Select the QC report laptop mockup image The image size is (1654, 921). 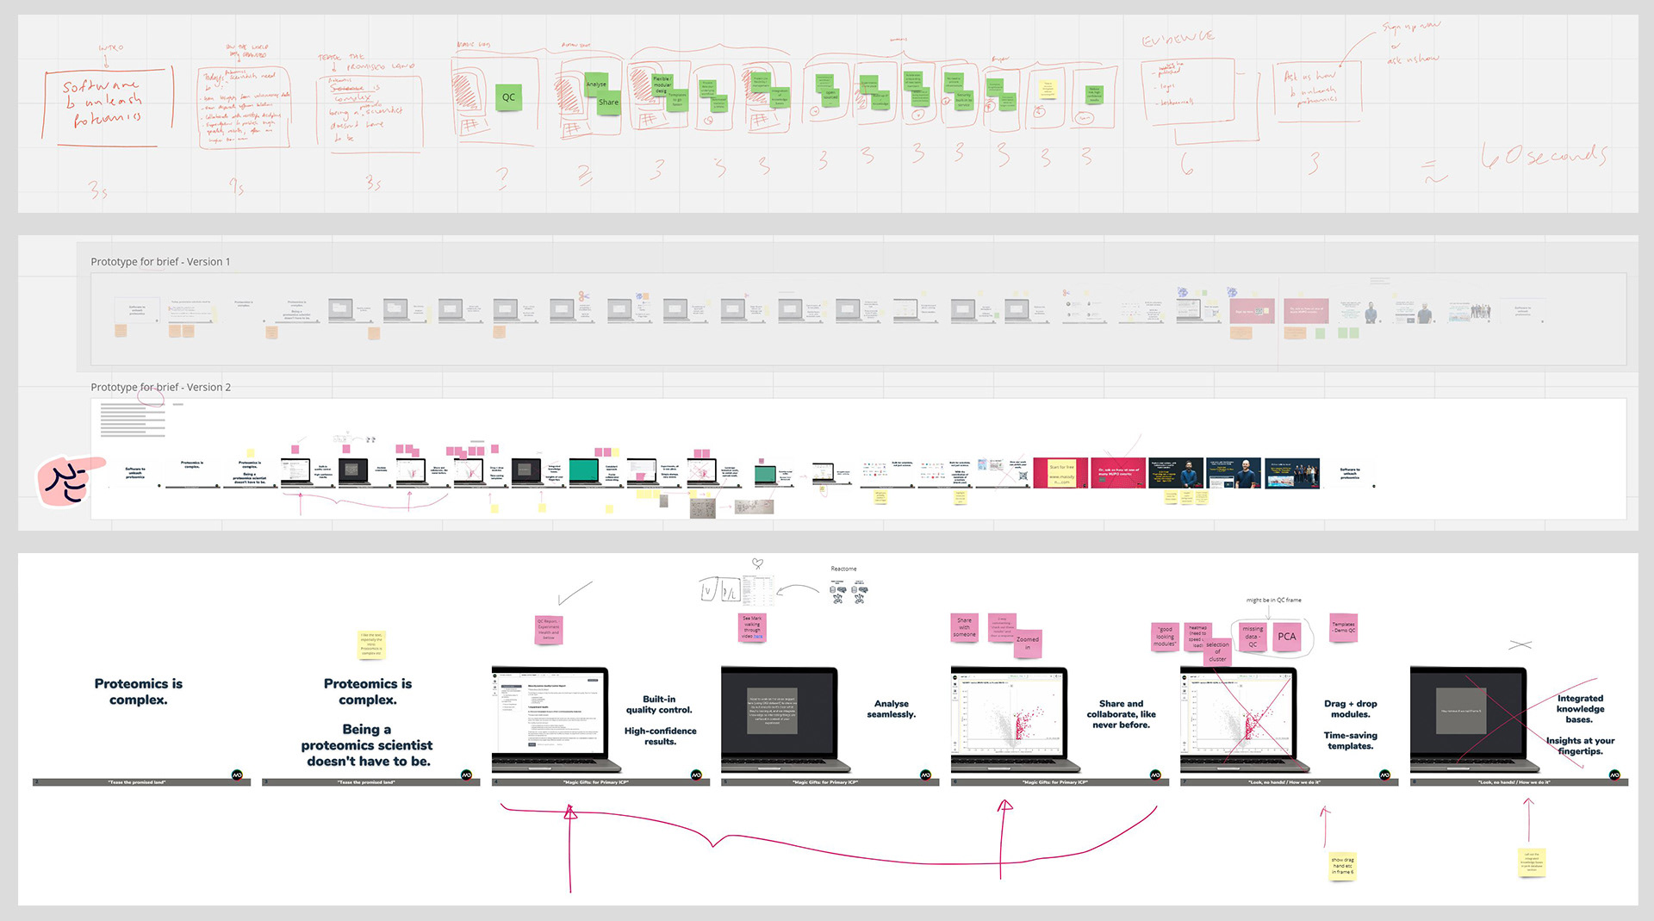tap(556, 719)
